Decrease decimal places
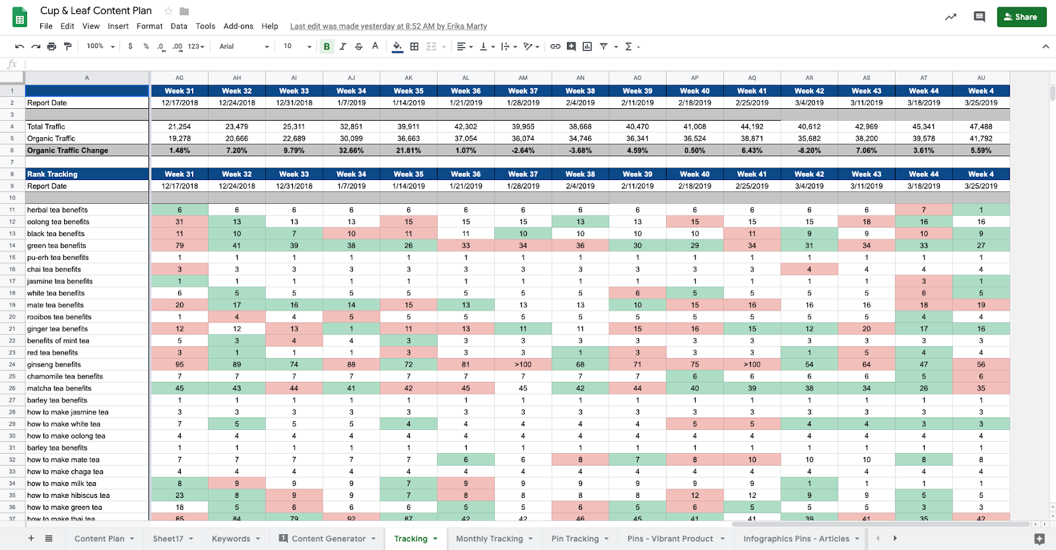Viewport: 1056px width, 550px height. 161,47
